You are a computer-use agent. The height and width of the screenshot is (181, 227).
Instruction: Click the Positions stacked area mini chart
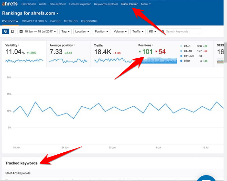[x=159, y=60]
